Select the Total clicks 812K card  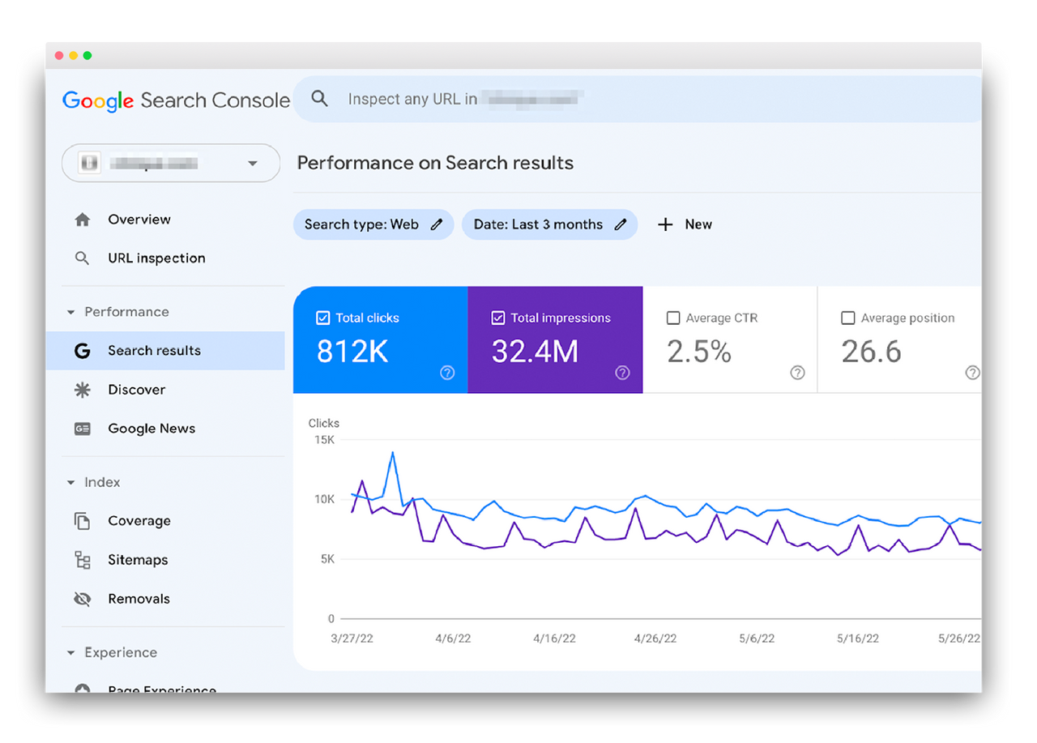coord(380,339)
